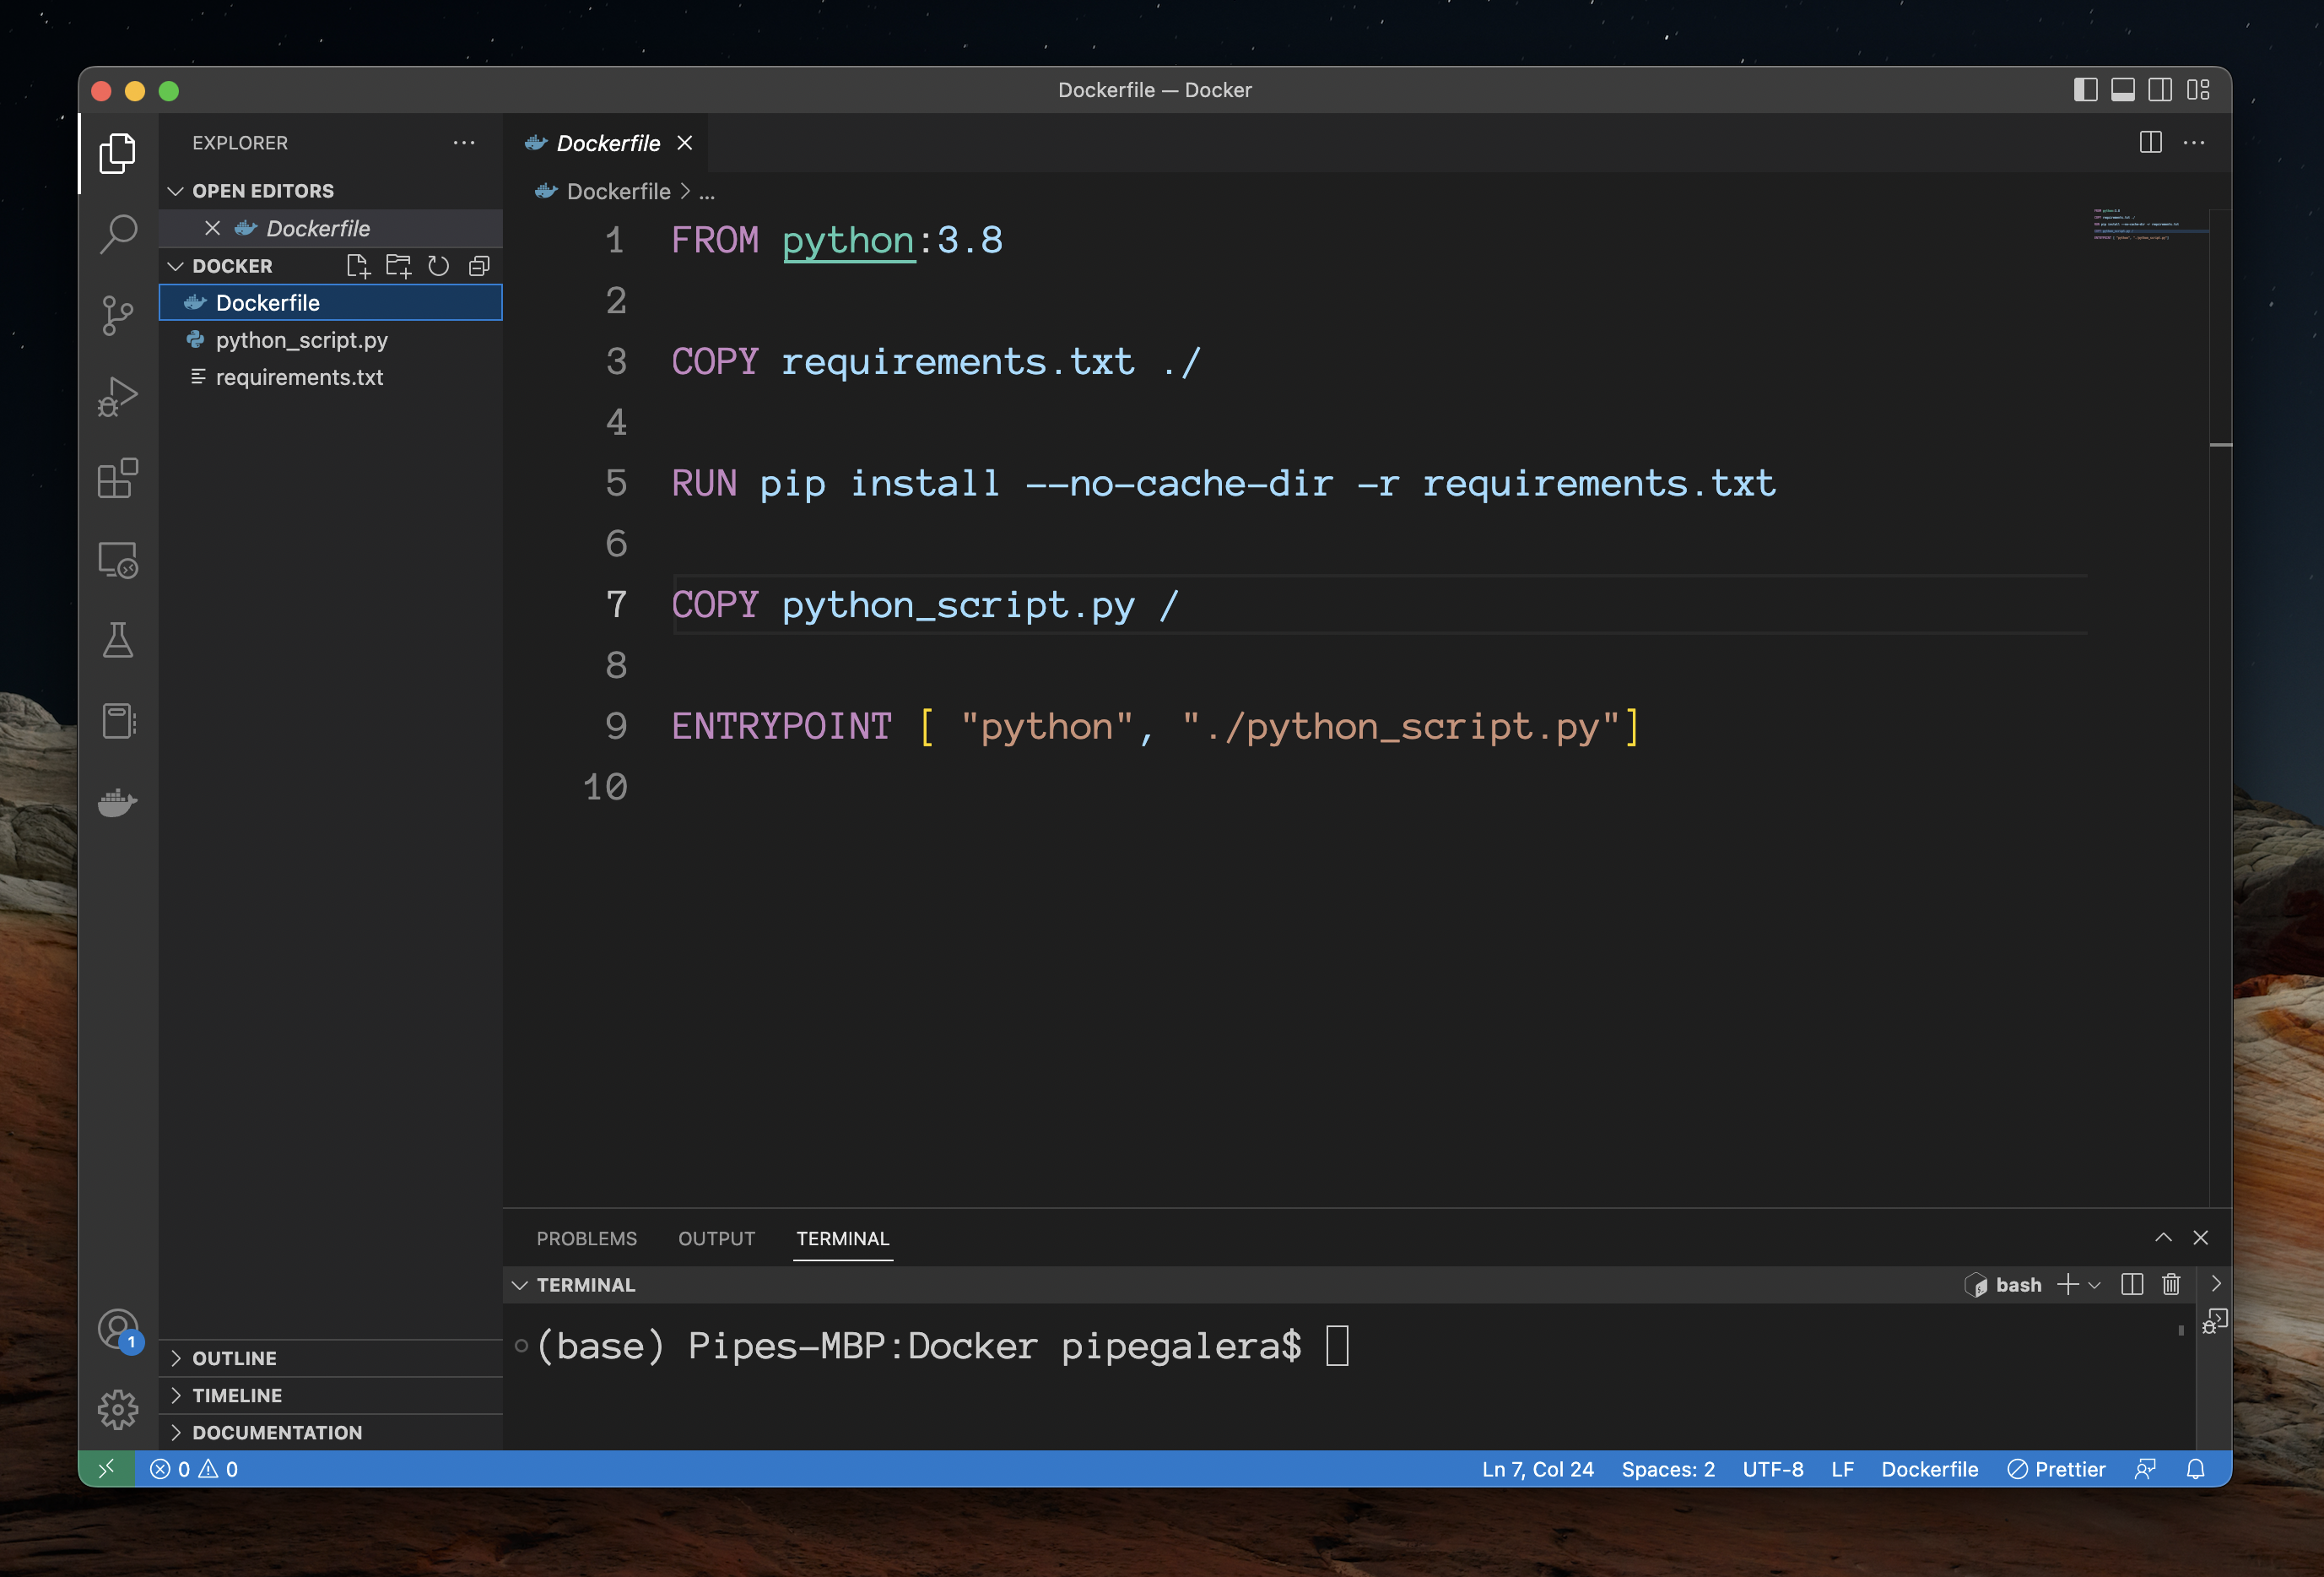Select the TERMINAL panel tab
The width and height of the screenshot is (2324, 1577).
point(843,1238)
